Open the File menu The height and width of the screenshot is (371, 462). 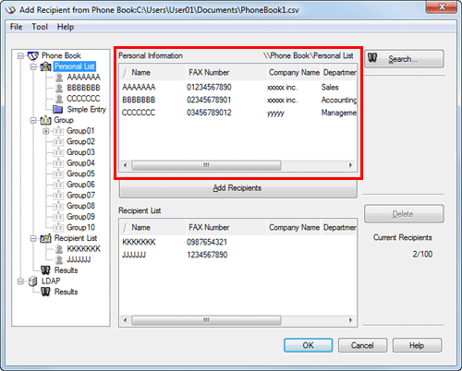click(x=16, y=27)
